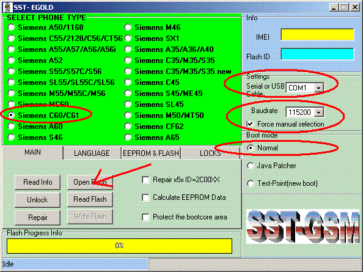Click the Idle status bar text
The width and height of the screenshot is (363, 272).
tap(9, 264)
